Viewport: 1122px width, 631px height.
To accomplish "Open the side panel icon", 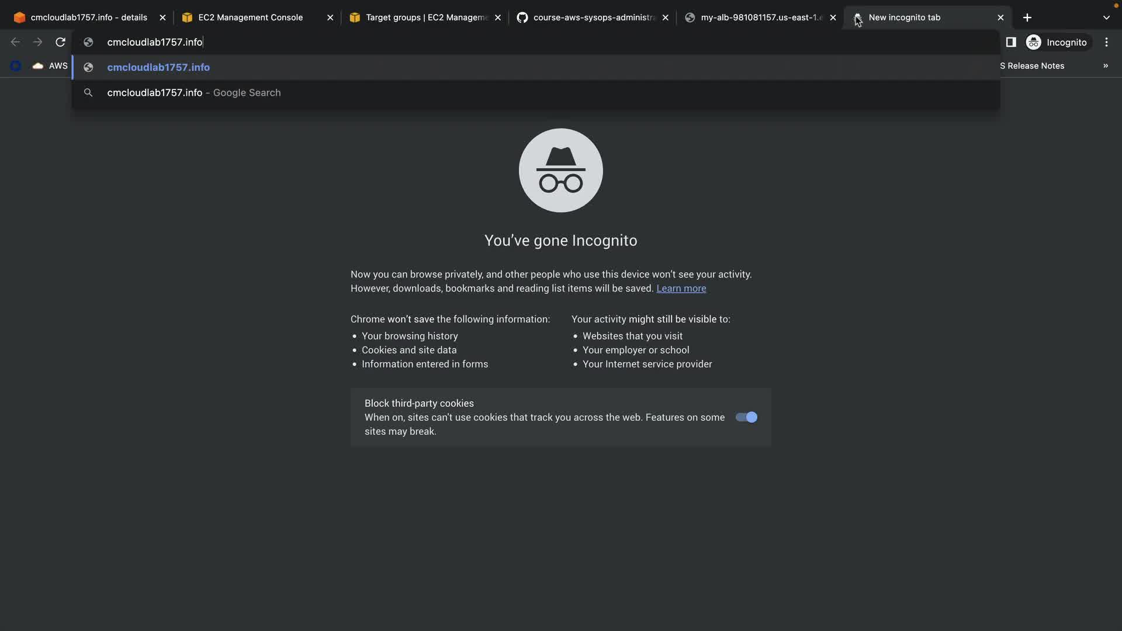I will point(1011,42).
